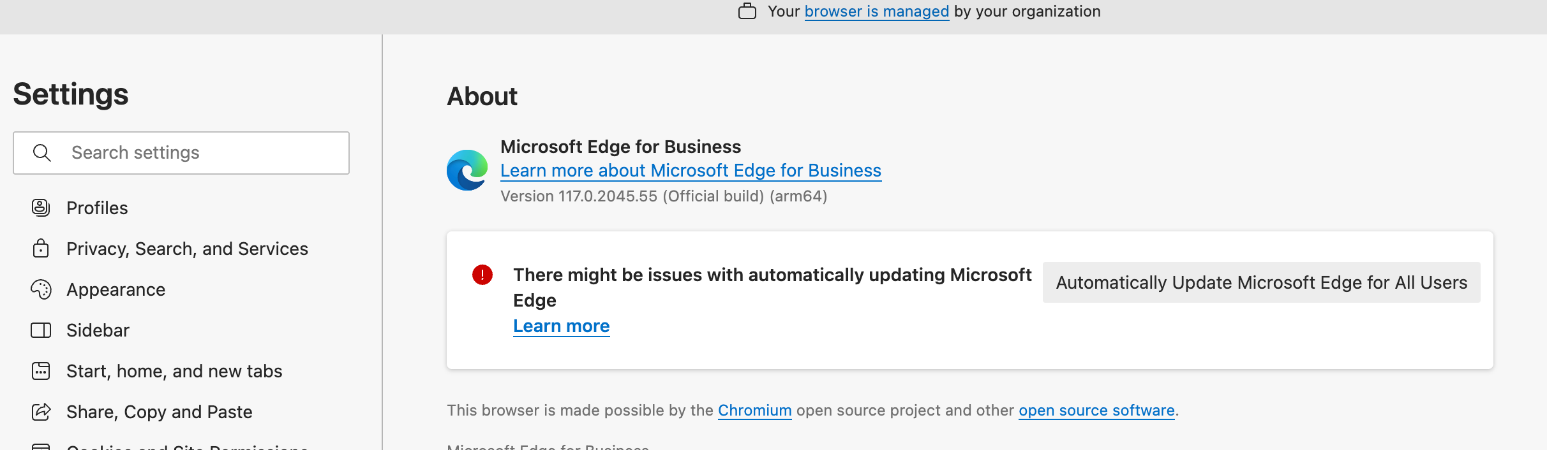This screenshot has width=1547, height=450.
Task: Click the Privacy lock icon
Action: (41, 249)
